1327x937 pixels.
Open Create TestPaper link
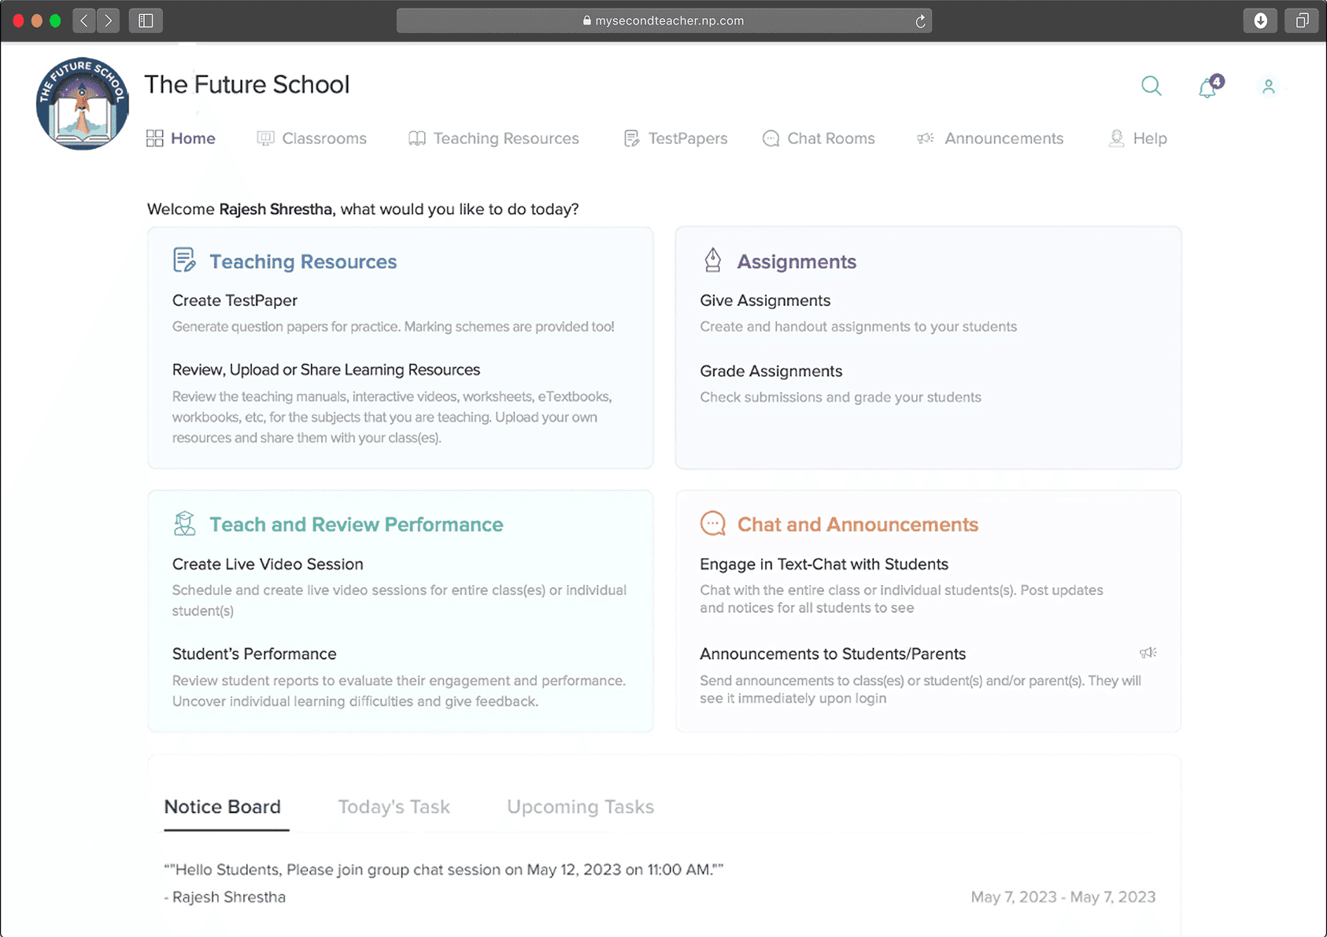[x=235, y=301]
